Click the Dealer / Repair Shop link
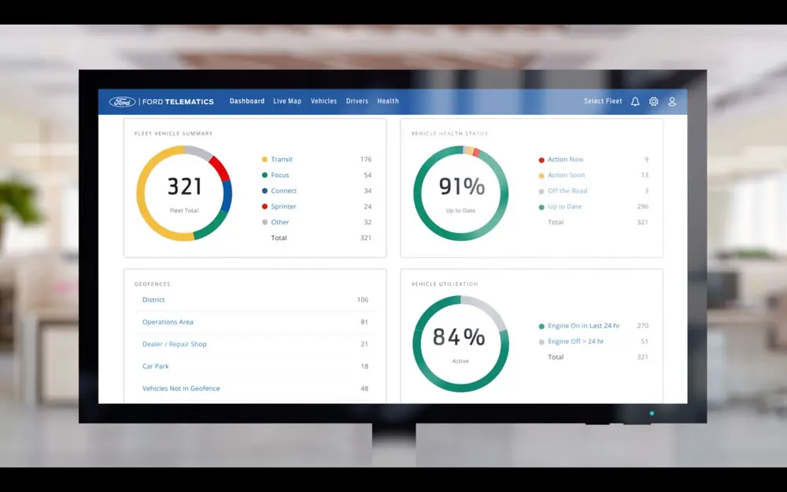The image size is (787, 492). tap(174, 344)
